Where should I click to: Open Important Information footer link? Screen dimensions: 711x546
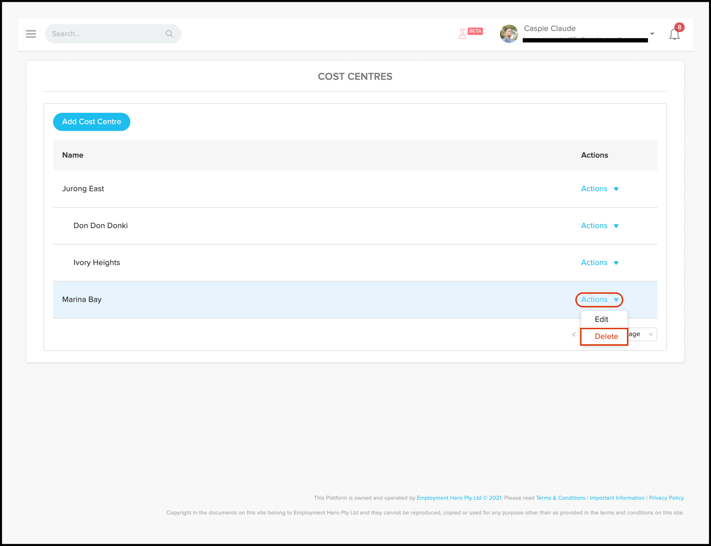[x=617, y=498]
